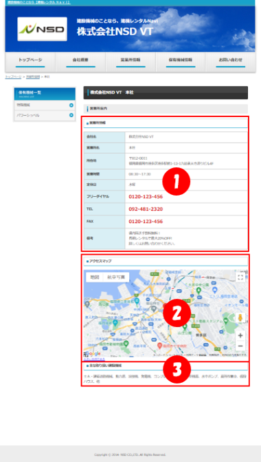This screenshot has width=261, height=462.
Task: Open the お問い合わせ navigation tab
Action: pyautogui.click(x=230, y=62)
